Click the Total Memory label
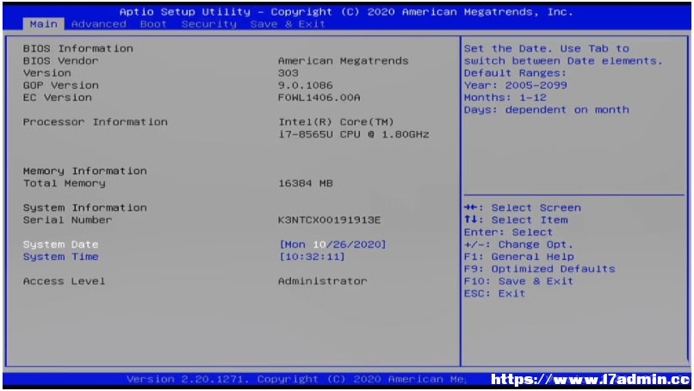The width and height of the screenshot is (694, 391). [65, 183]
